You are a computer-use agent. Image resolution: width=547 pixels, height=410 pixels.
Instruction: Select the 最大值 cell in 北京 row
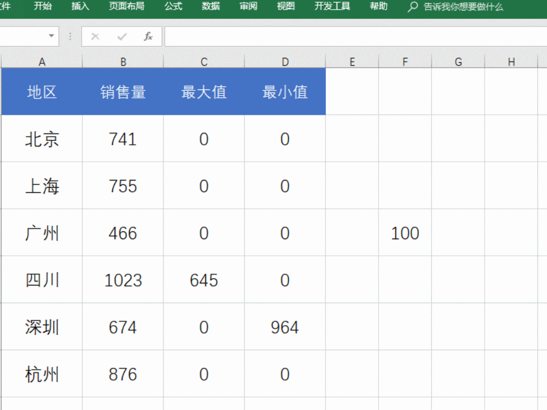(203, 139)
